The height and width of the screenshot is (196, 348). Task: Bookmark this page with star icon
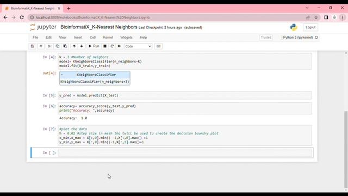point(316,17)
